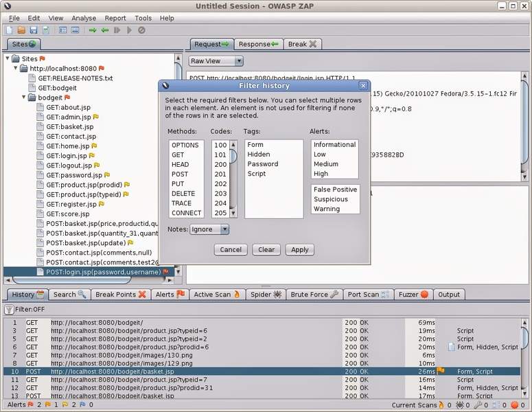Click the red fuzzer ball in status bar
Screen dimensions: 532x412
(x=515, y=404)
